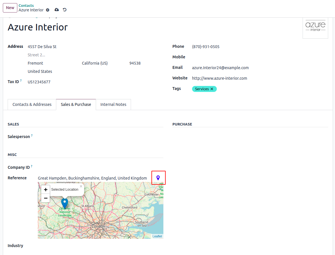Open the Internal Notes tab

coord(113,104)
